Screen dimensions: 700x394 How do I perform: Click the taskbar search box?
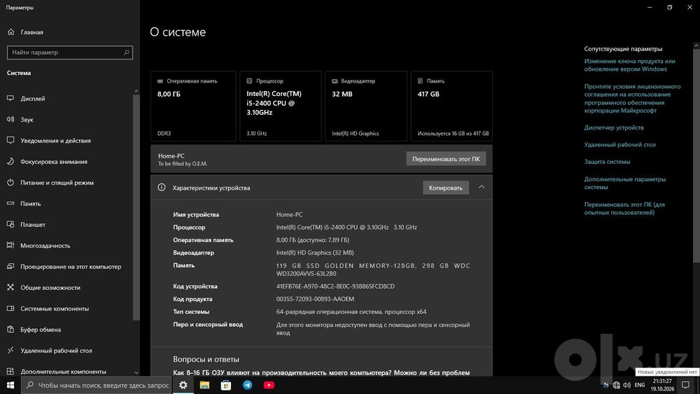97,385
